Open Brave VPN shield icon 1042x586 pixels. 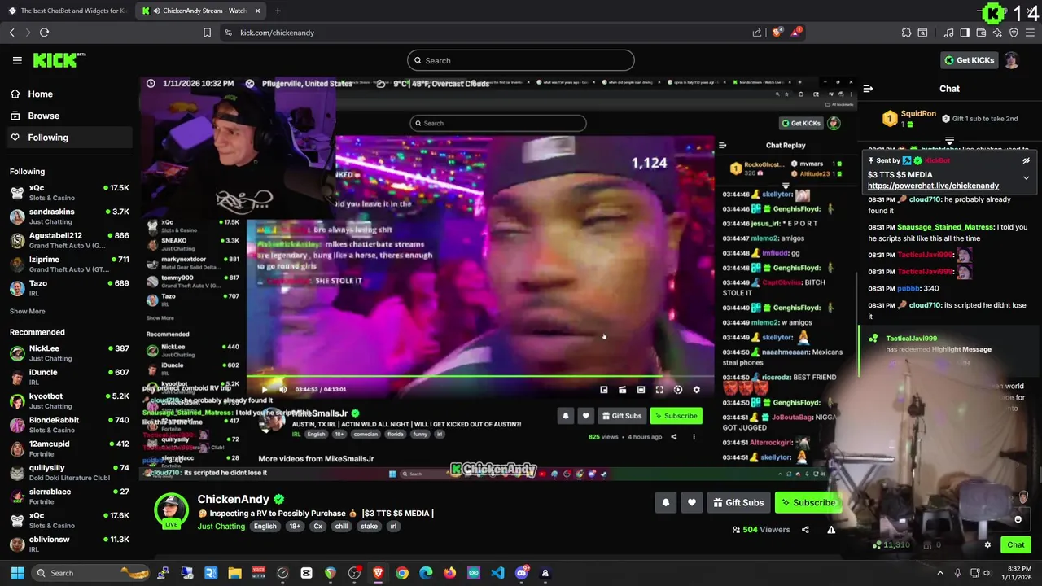pyautogui.click(x=1014, y=33)
